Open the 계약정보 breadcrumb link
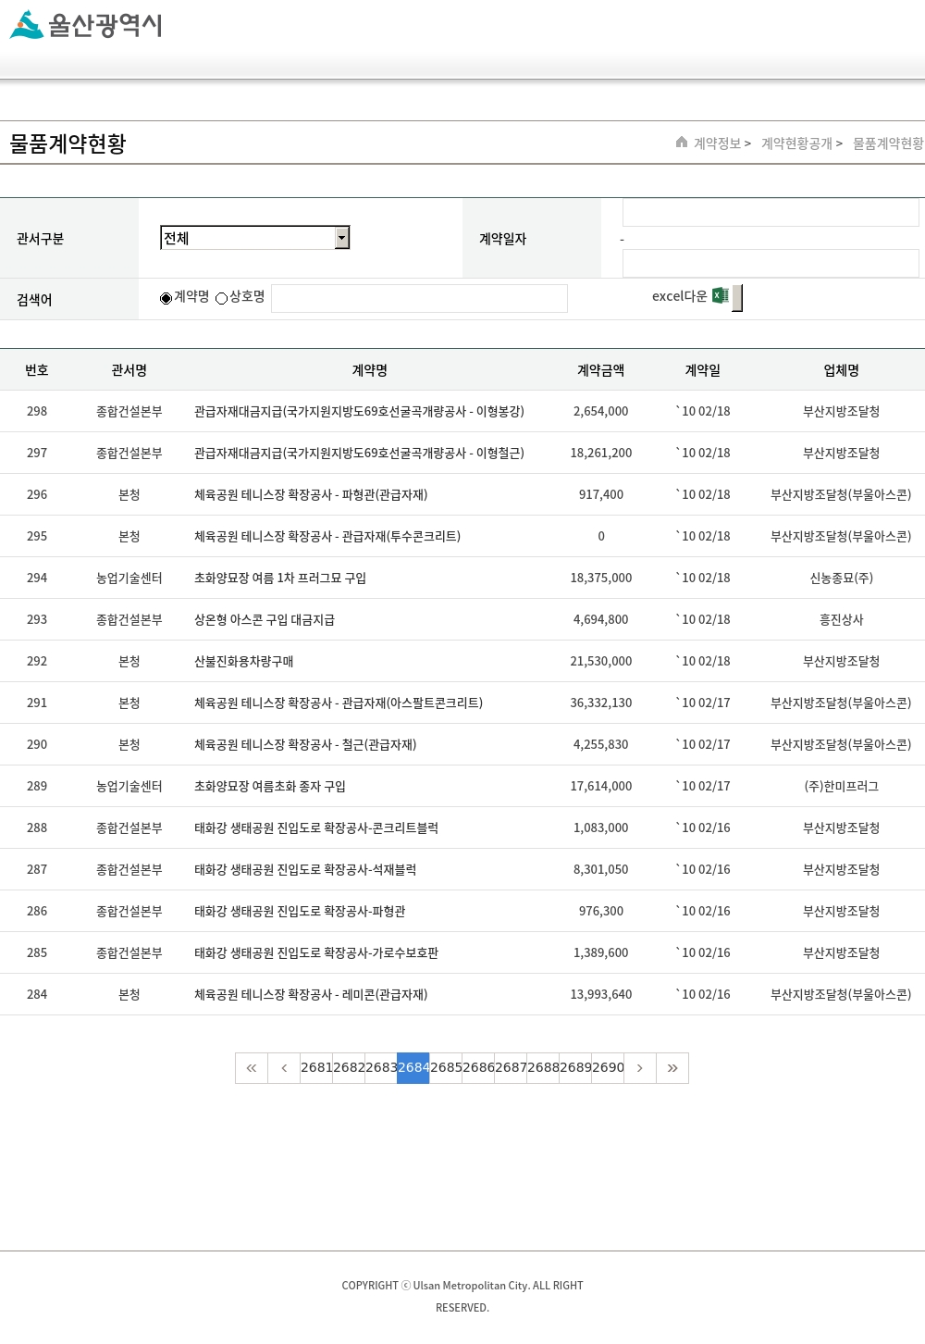This screenshot has width=925, height=1344. pyautogui.click(x=718, y=143)
